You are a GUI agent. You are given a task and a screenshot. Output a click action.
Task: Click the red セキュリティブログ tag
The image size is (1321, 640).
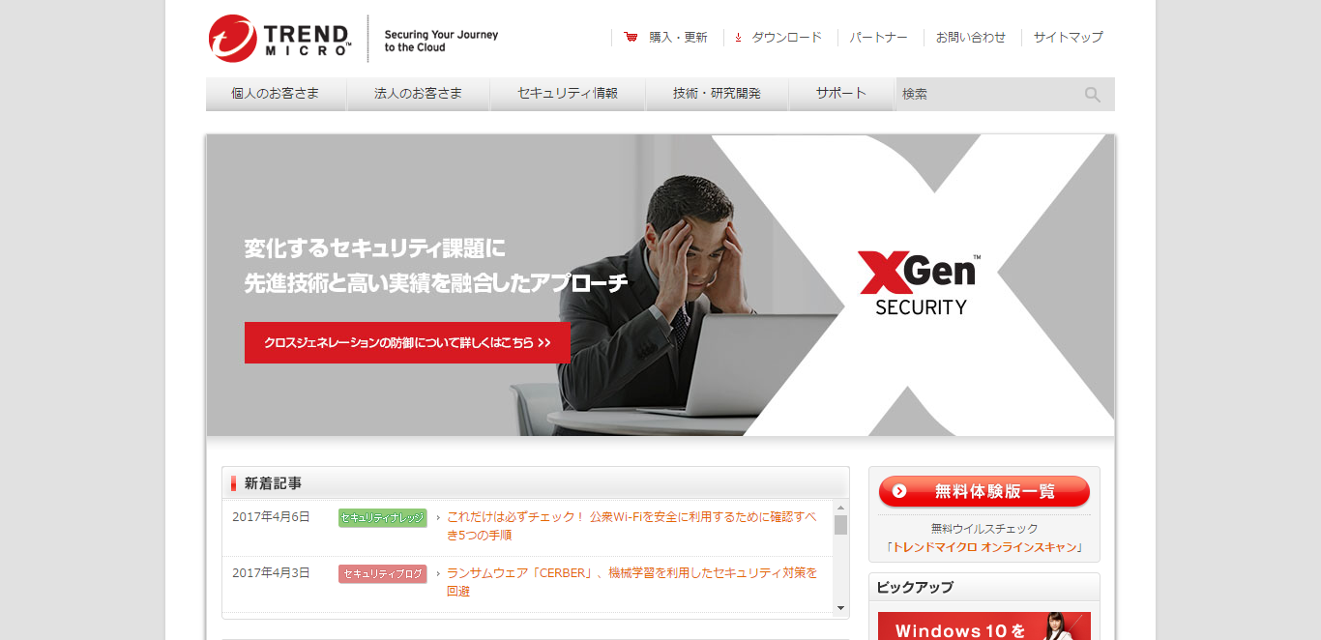click(383, 574)
